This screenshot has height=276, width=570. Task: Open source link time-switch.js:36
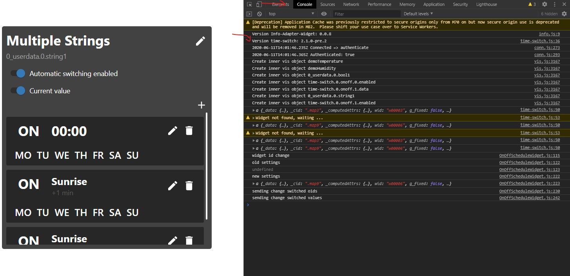coord(540,41)
